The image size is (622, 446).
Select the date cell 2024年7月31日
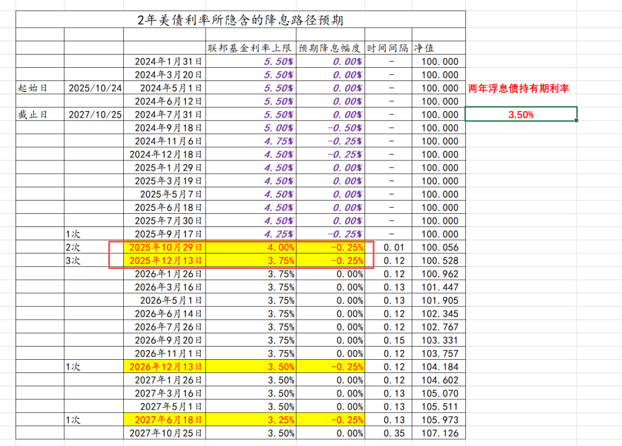pyautogui.click(x=164, y=114)
